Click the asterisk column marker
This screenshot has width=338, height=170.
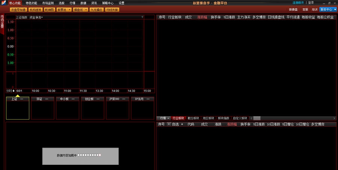point(182,124)
